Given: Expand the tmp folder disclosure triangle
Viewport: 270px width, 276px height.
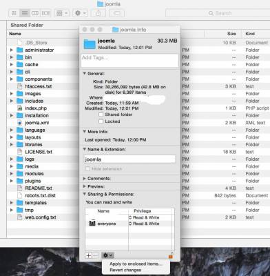Looking at the screenshot, I should [x=12, y=210].
